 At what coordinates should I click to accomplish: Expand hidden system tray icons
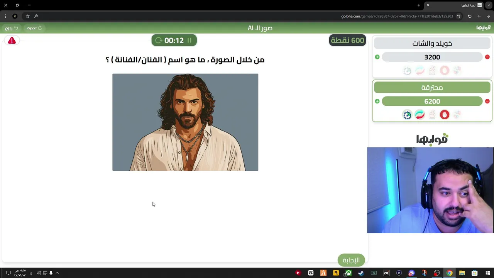coord(57,273)
